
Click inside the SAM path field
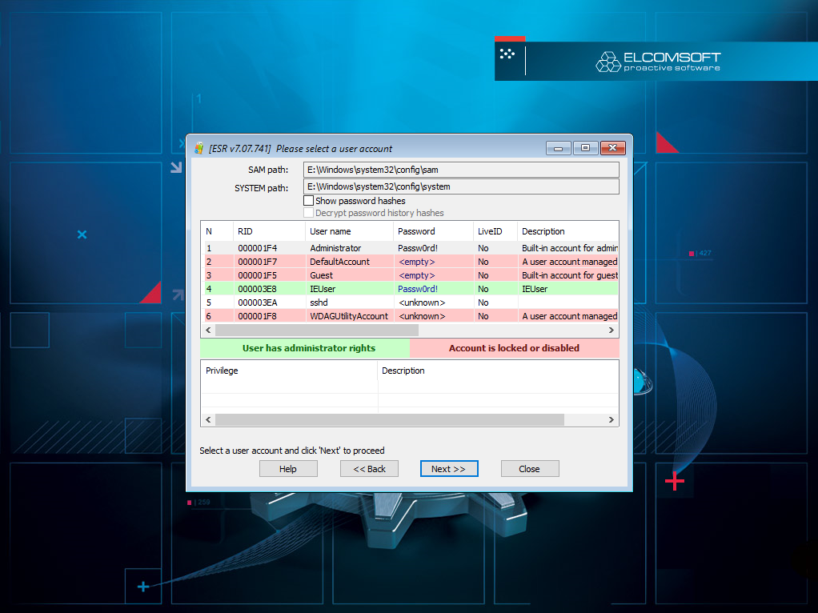(461, 170)
